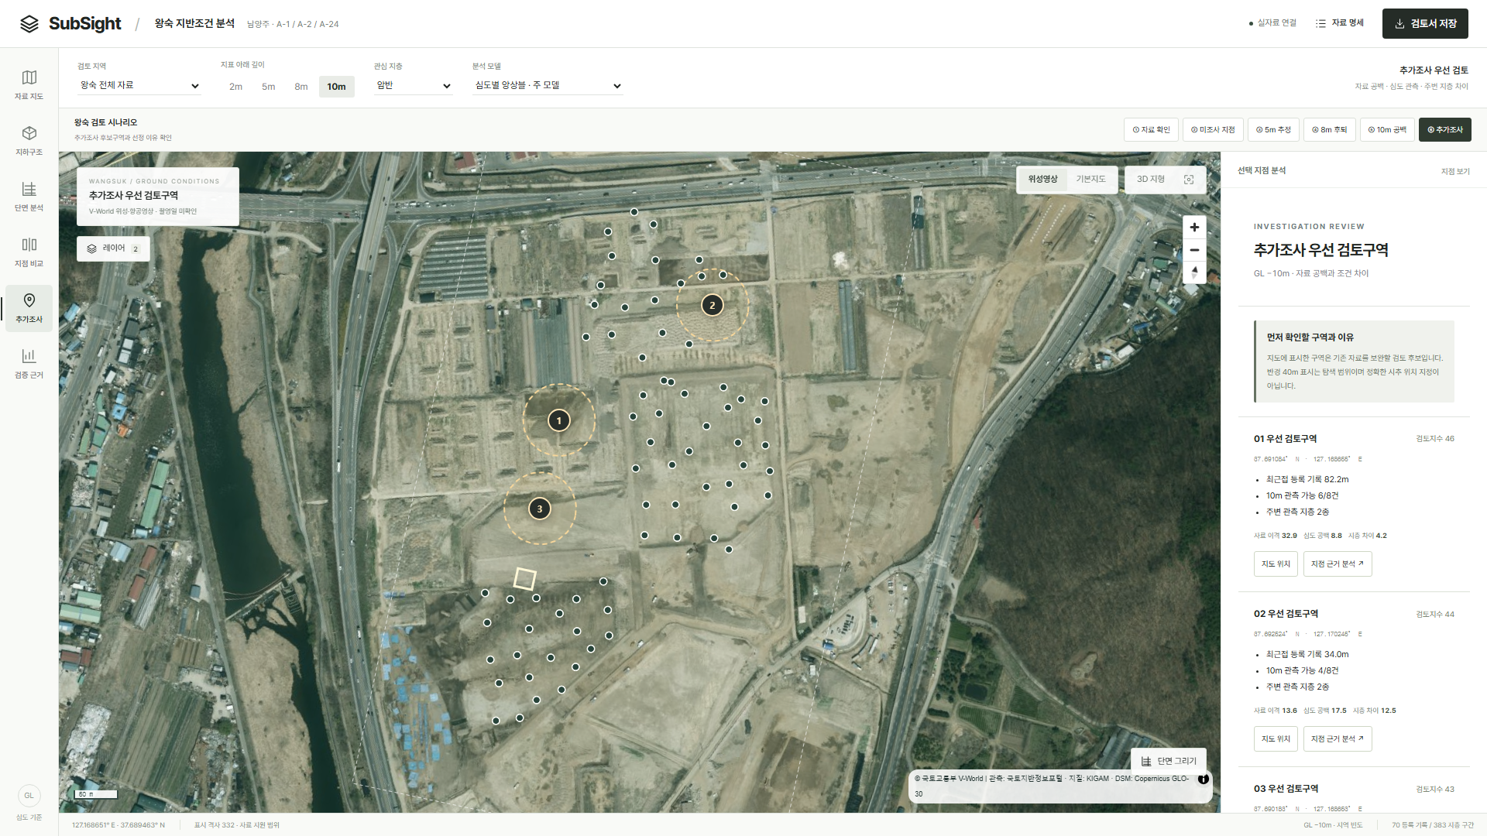Switch basemap to 기본지도
Image resolution: width=1487 pixels, height=836 pixels.
tap(1090, 180)
